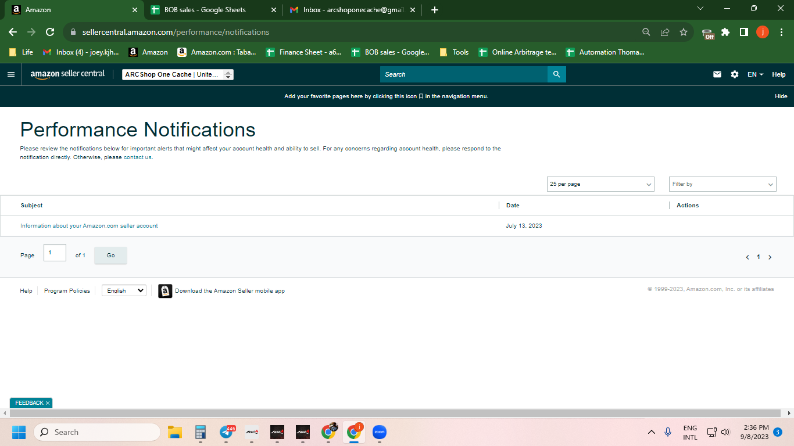Viewport: 794px width, 446px height.
Task: Open the Windows Start menu
Action: (19, 432)
